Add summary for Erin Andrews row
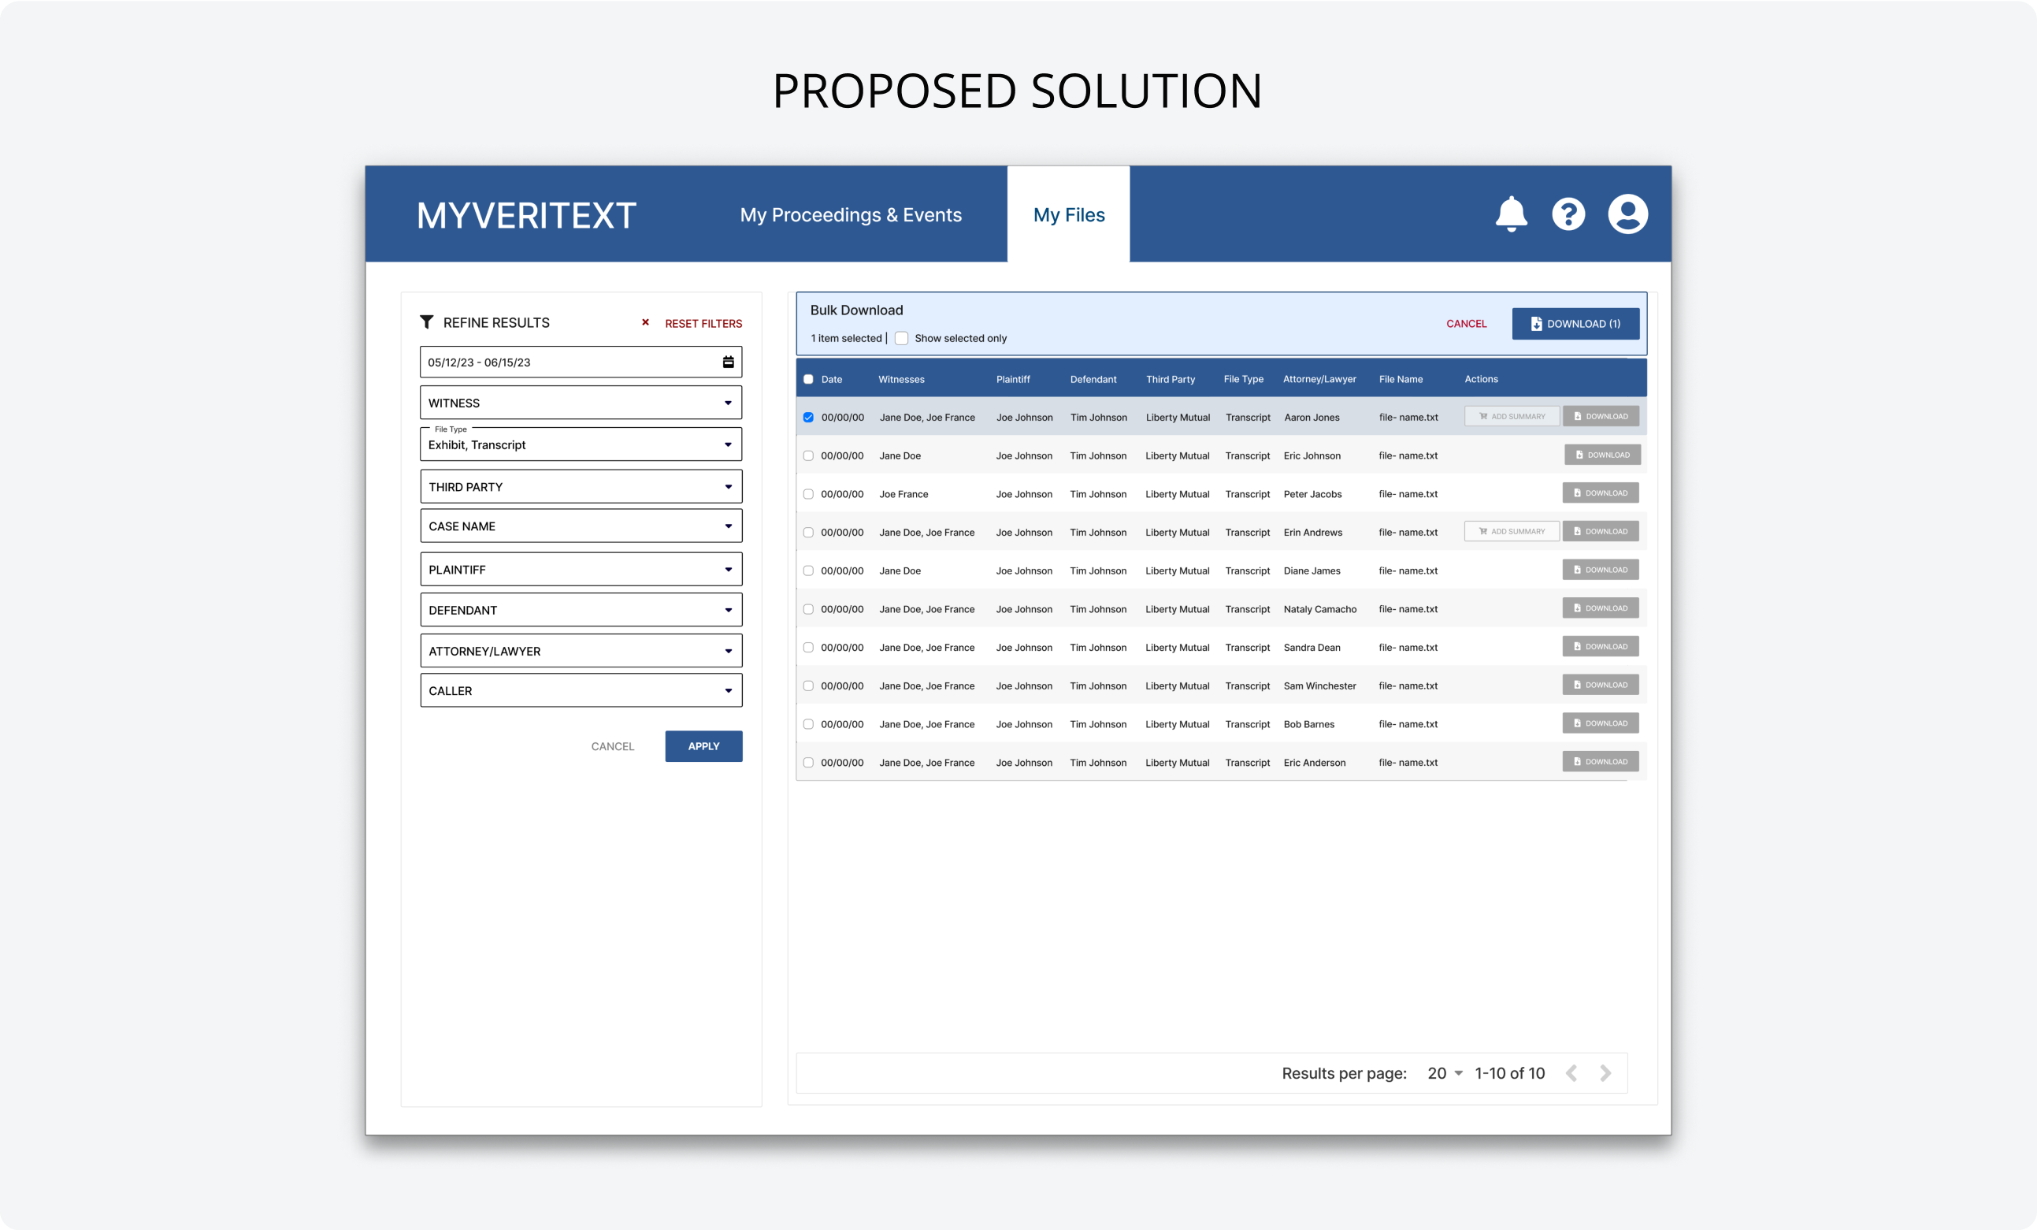Screen dimensions: 2037x1230 (1512, 531)
